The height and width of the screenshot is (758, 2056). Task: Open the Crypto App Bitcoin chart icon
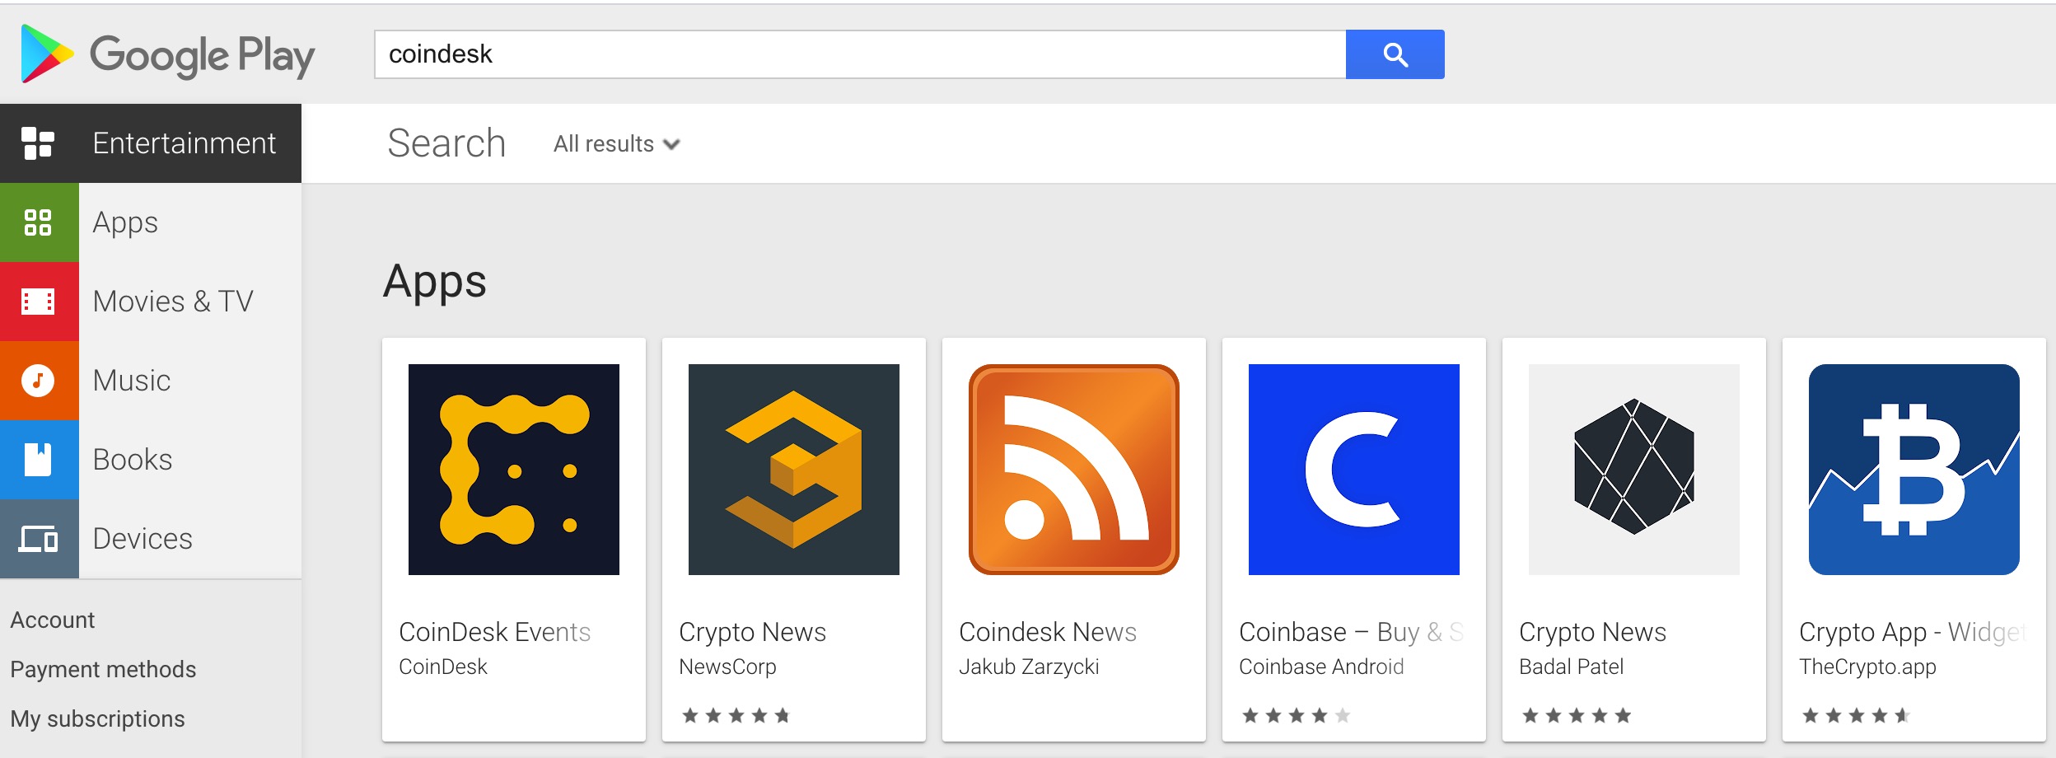(1914, 470)
